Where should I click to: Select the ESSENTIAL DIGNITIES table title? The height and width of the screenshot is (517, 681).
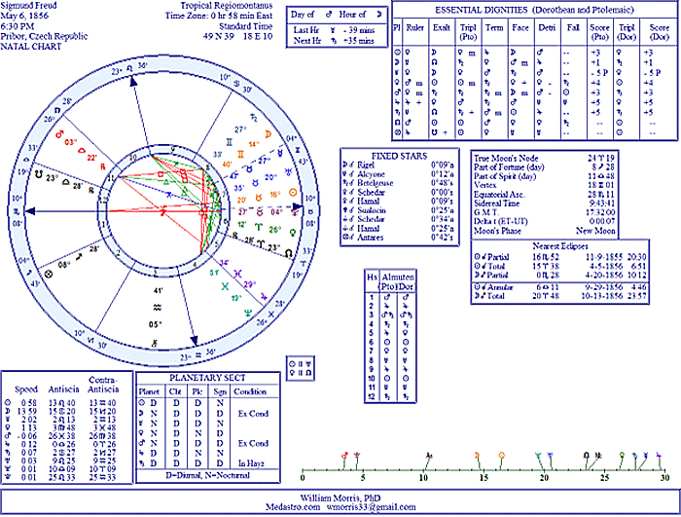(534, 10)
